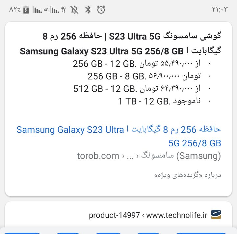Image resolution: width=237 pixels, height=234 pixels.
Task: Tap the charging battery icon
Action: tap(27, 10)
